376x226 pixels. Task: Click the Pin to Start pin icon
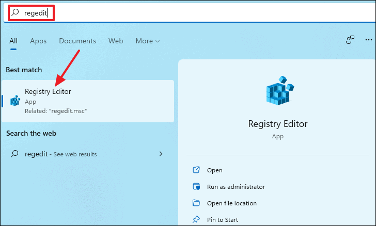pos(196,219)
